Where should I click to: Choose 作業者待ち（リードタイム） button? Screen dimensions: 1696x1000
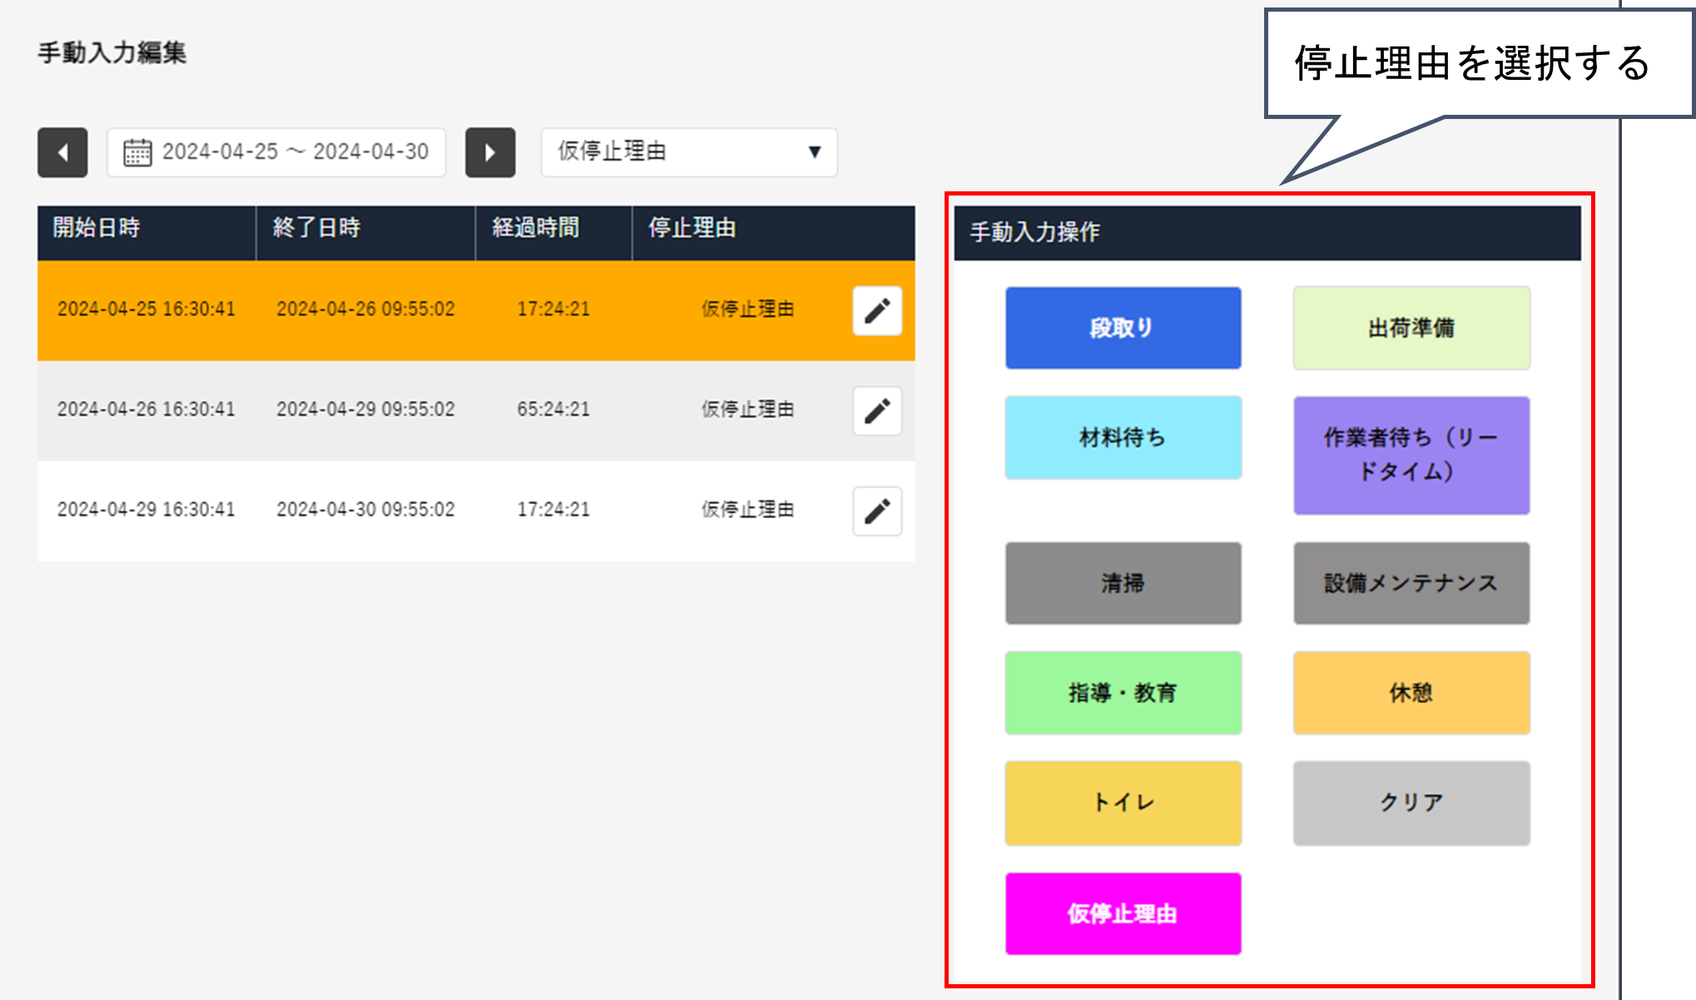pos(1411,455)
